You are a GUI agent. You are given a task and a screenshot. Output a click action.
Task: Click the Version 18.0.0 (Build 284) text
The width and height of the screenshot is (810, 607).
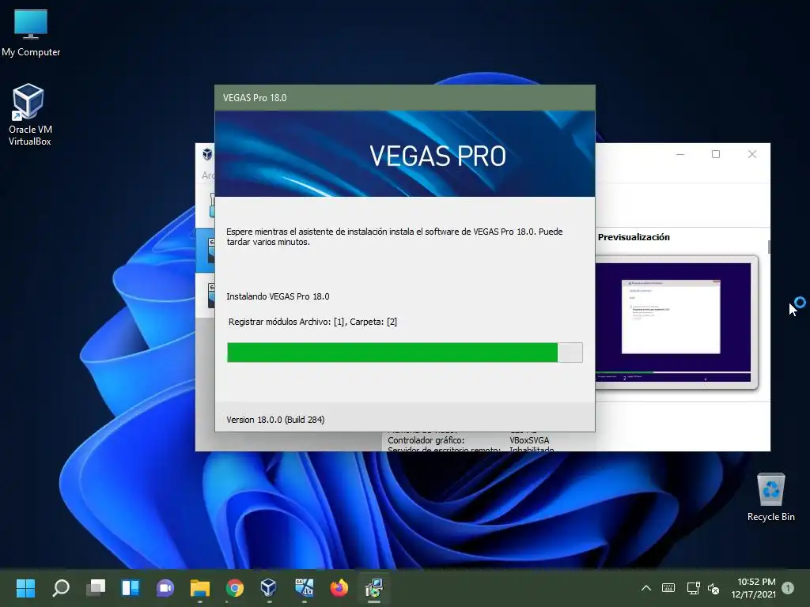coord(275,420)
